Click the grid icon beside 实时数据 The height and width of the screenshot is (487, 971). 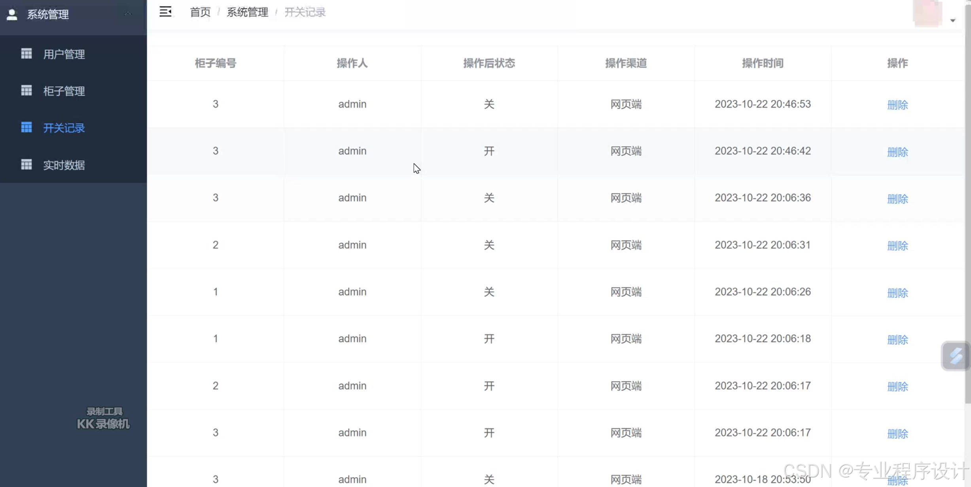click(26, 165)
